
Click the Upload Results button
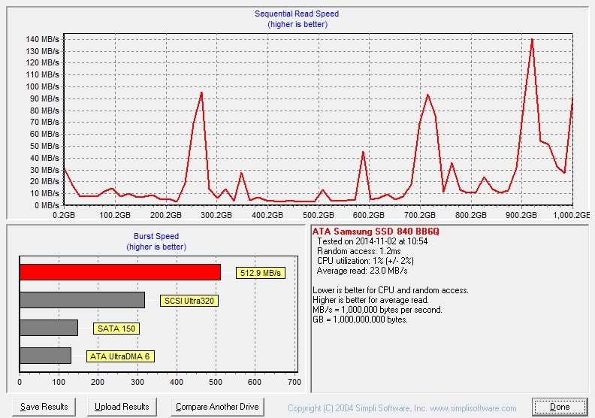122,407
